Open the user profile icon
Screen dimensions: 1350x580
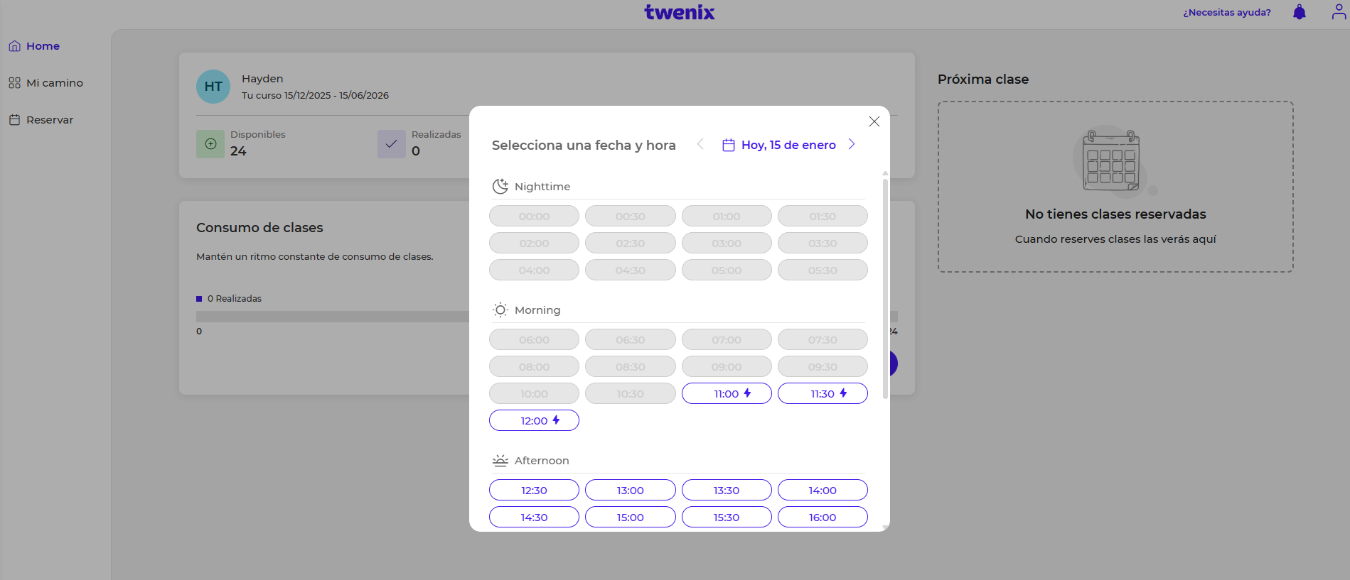pyautogui.click(x=1338, y=12)
